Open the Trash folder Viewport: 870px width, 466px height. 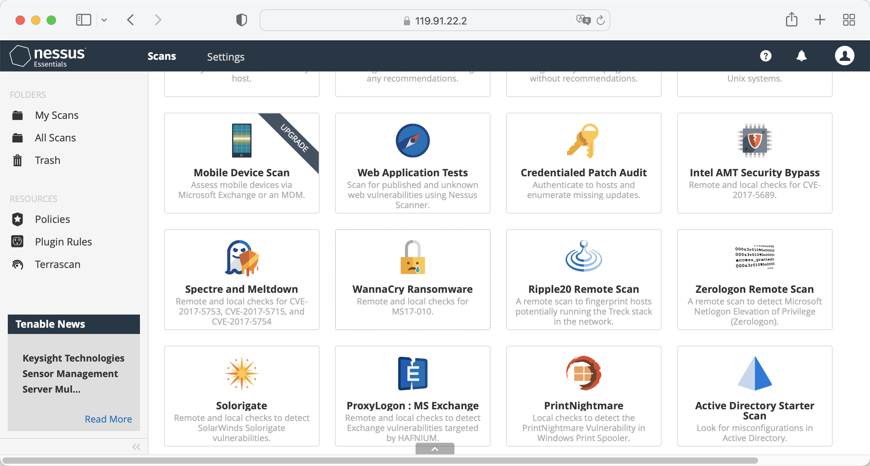click(47, 160)
